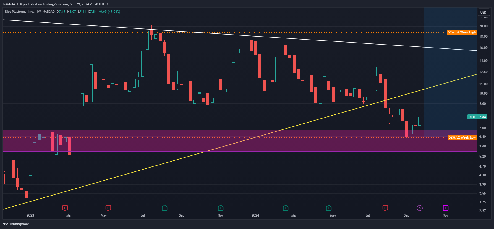Image resolution: width=494 pixels, height=229 pixels.
Task: Click the 9.00 price axis label
Action: 483,104
